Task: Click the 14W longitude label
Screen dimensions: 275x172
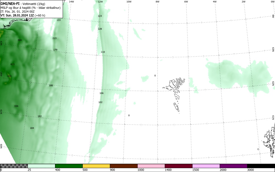Action: pos(71,2)
